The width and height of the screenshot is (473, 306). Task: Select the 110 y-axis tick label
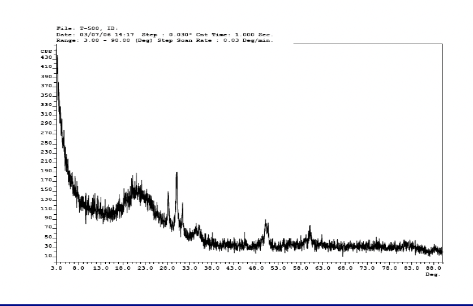pyautogui.click(x=46, y=209)
